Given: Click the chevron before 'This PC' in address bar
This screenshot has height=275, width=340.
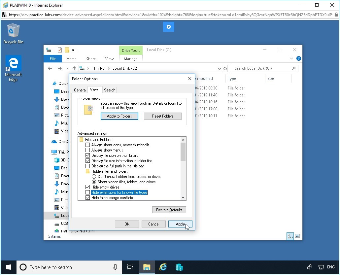Looking at the screenshot, I should [x=88, y=68].
